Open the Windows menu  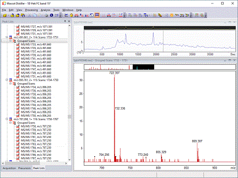tap(68, 10)
